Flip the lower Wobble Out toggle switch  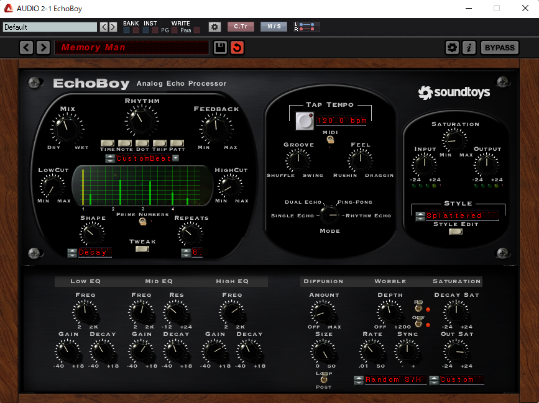coord(418,321)
